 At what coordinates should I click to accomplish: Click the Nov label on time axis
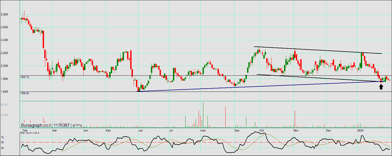(296, 130)
